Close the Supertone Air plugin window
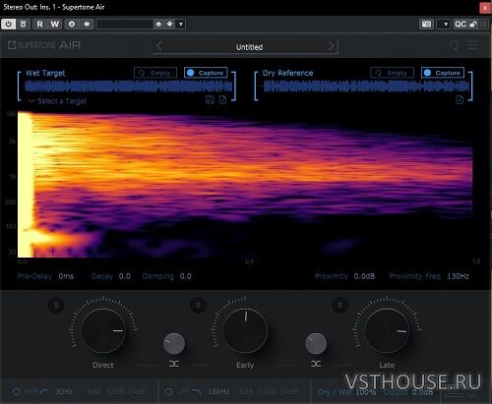The height and width of the screenshot is (404, 492). tap(485, 8)
